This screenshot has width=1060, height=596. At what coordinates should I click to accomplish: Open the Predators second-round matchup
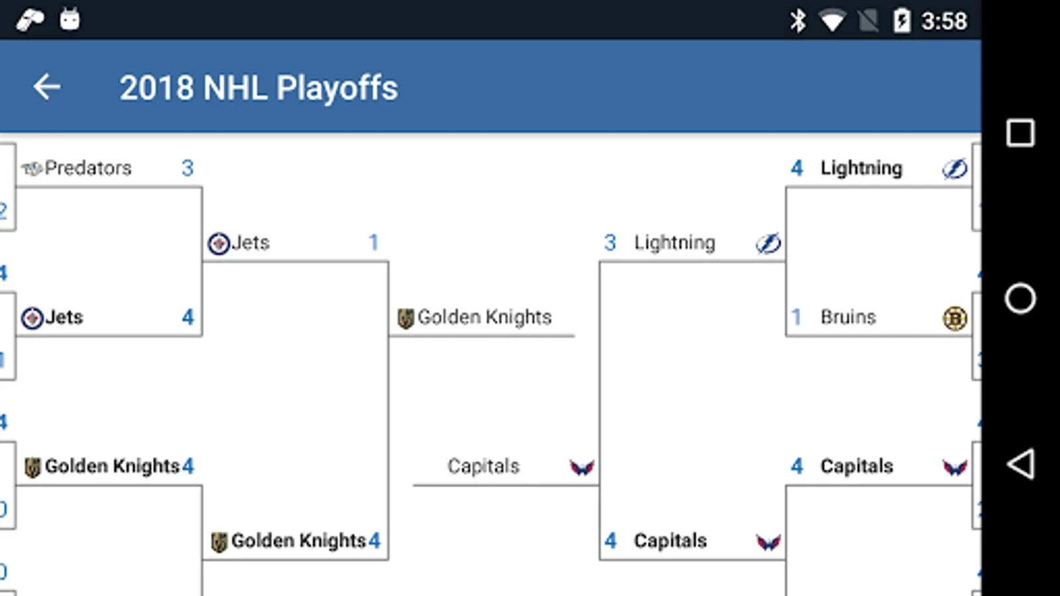[x=87, y=168]
